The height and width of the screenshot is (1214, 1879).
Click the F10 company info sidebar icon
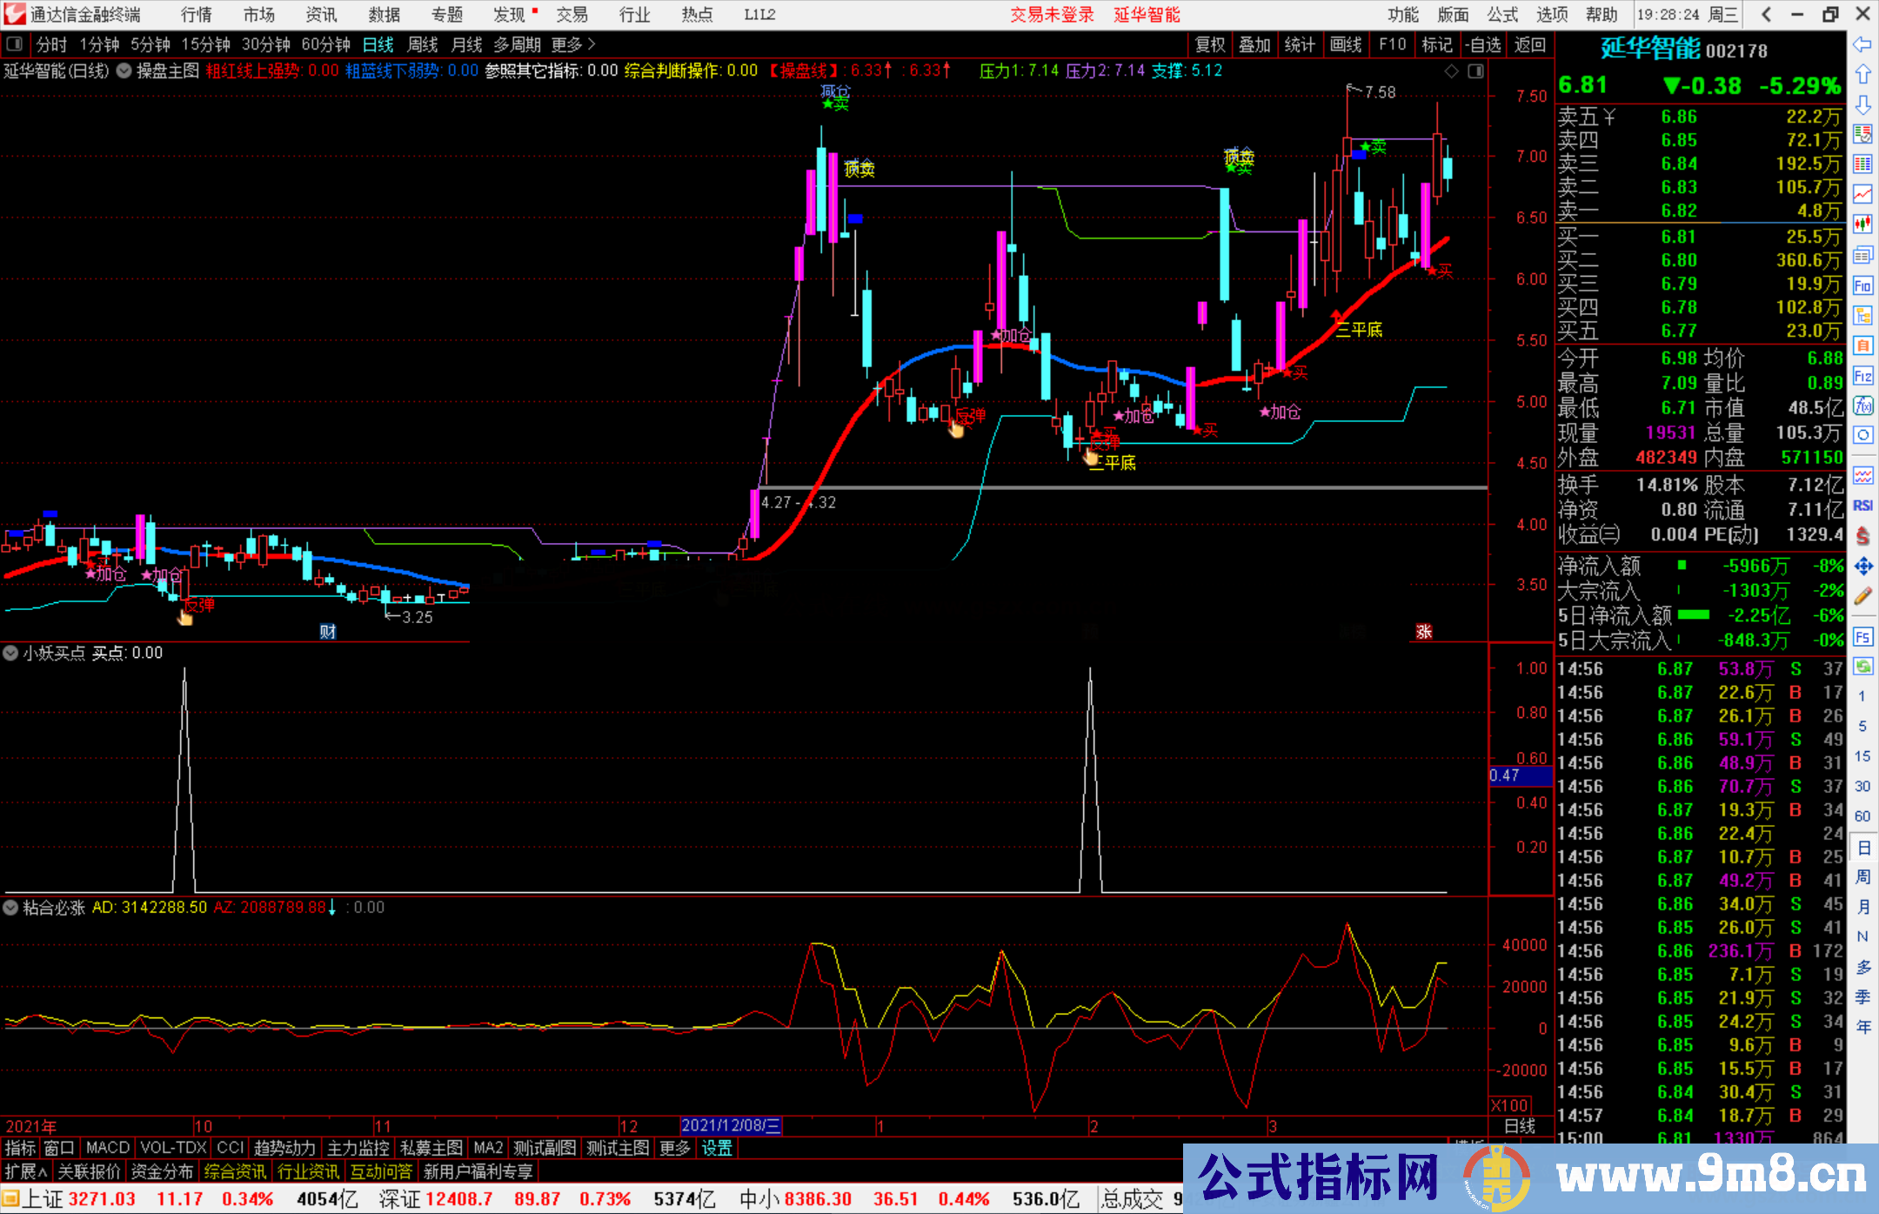[1862, 285]
